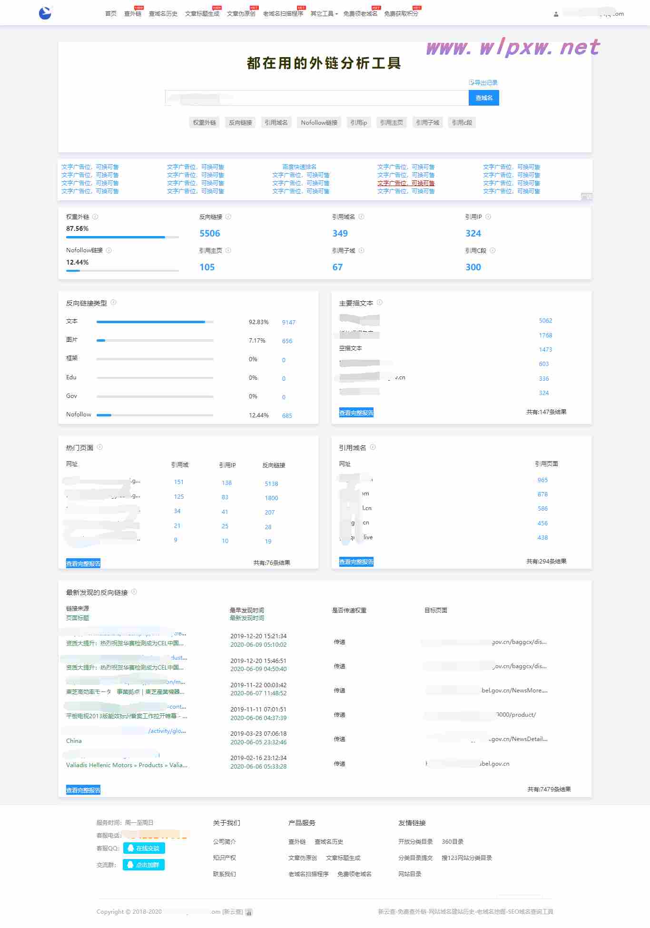Open 首页 in top navigation
Viewport: 650px width, 928px height.
[111, 14]
